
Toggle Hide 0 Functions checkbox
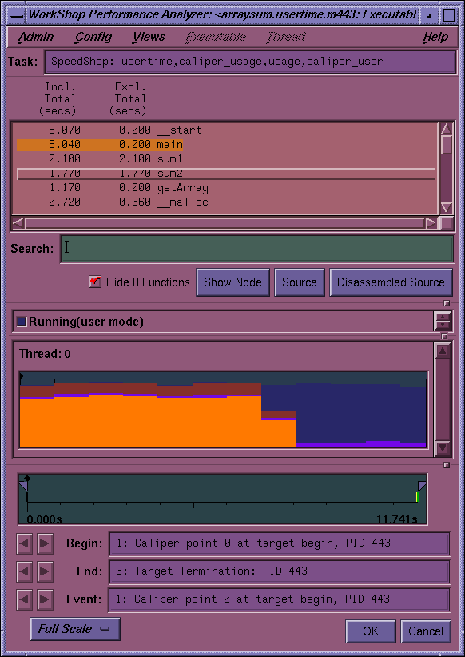click(96, 282)
